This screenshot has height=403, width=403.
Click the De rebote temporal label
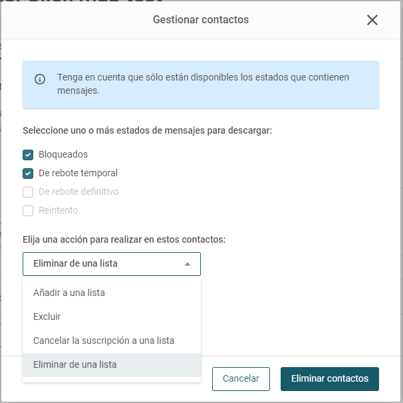click(x=78, y=173)
